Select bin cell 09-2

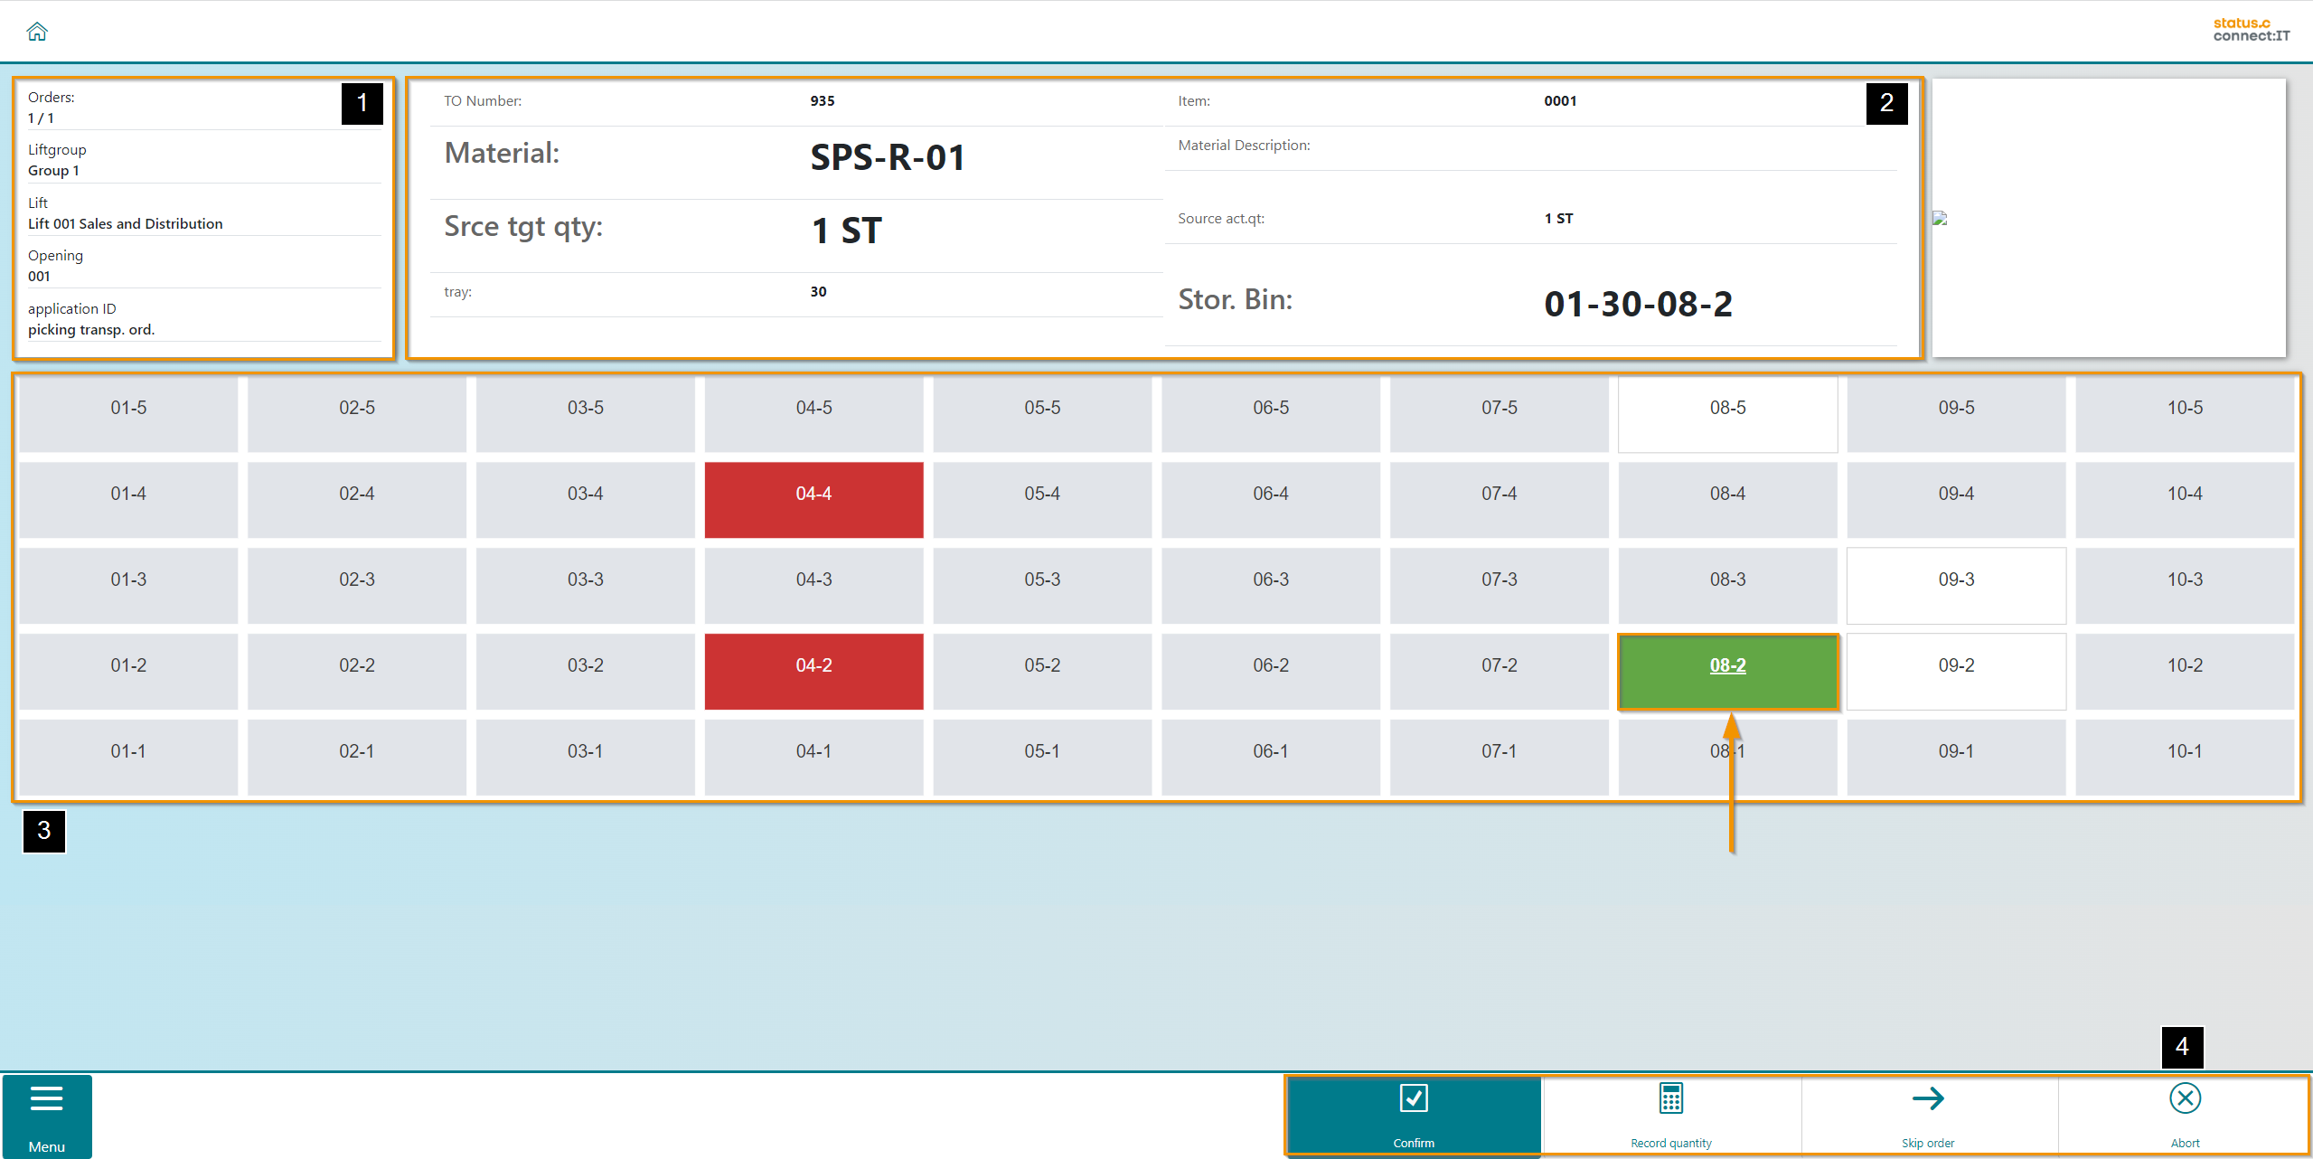point(1956,671)
